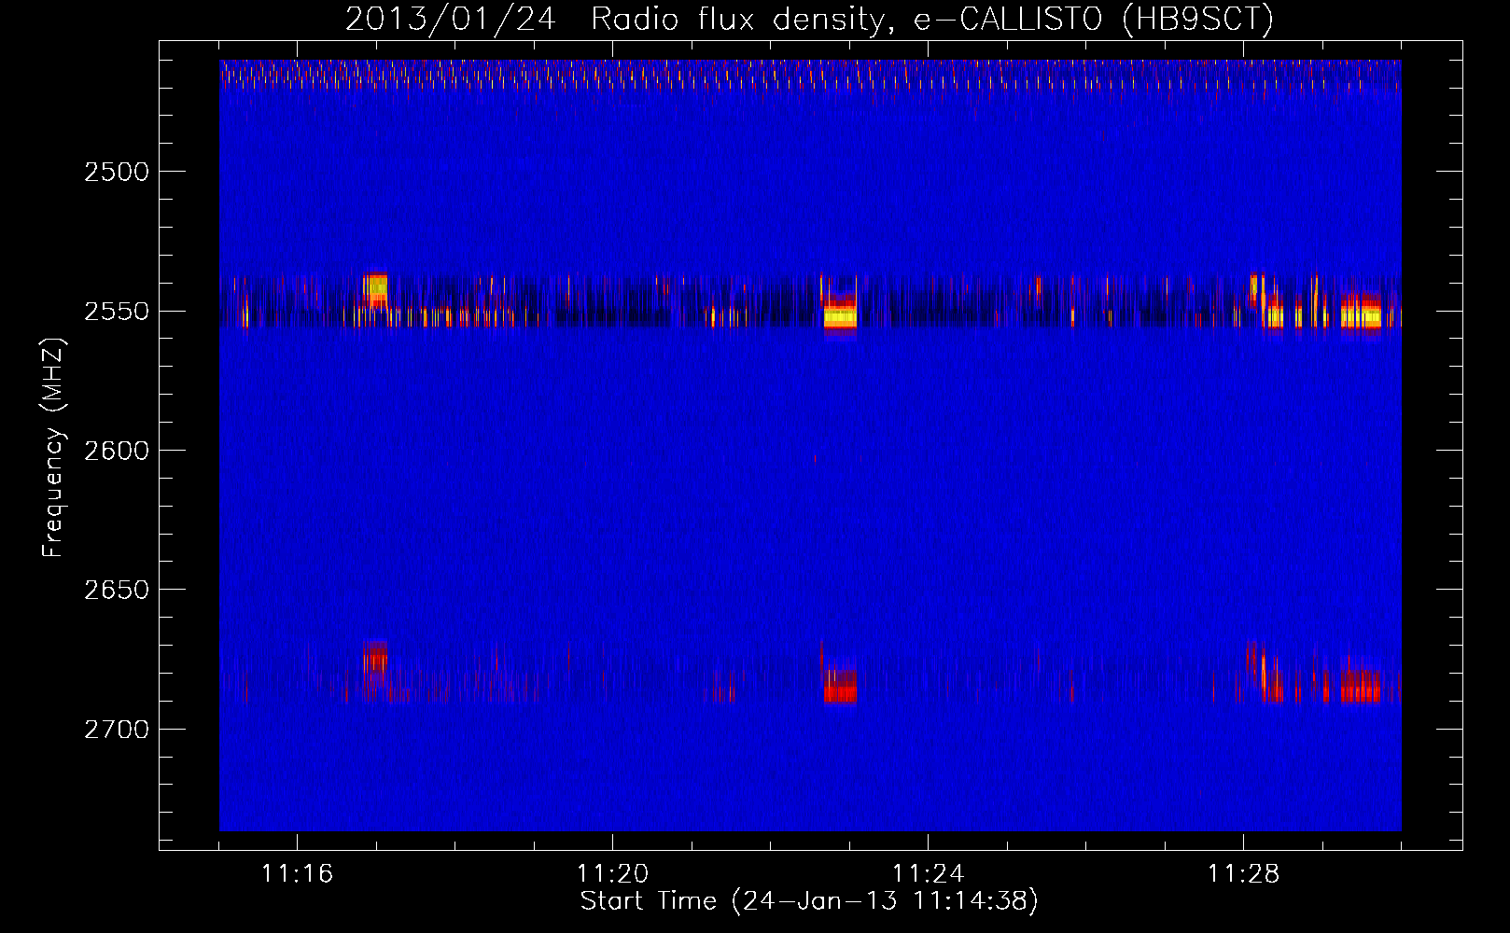Click the "Frequency (MHZ)" axis label
The width and height of the screenshot is (1510, 933).
click(x=53, y=449)
